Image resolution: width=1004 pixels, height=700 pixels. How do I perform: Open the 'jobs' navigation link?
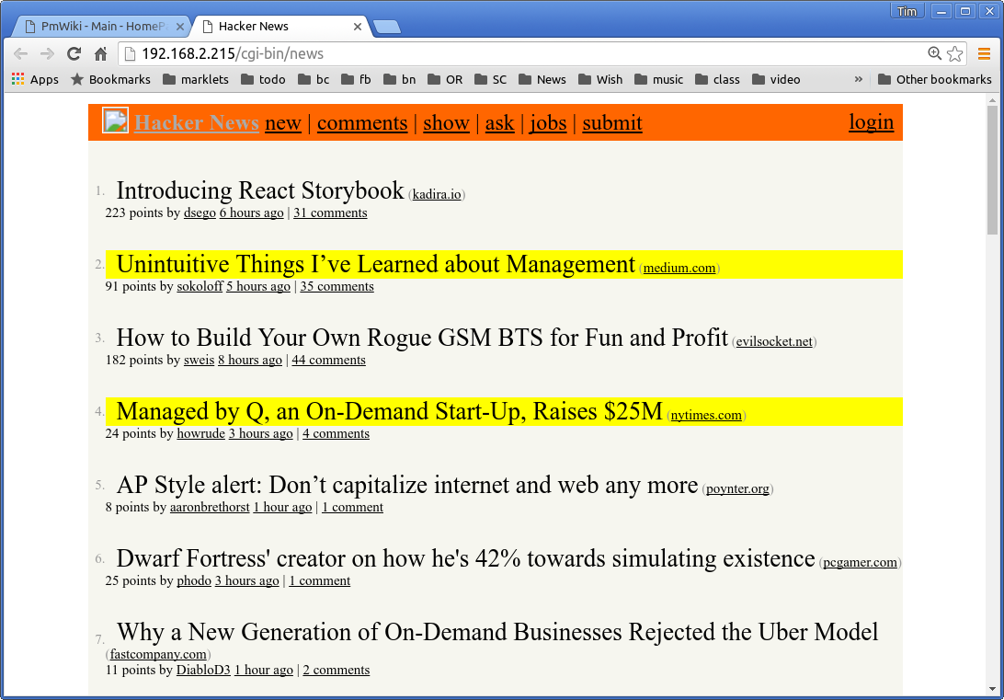(548, 122)
